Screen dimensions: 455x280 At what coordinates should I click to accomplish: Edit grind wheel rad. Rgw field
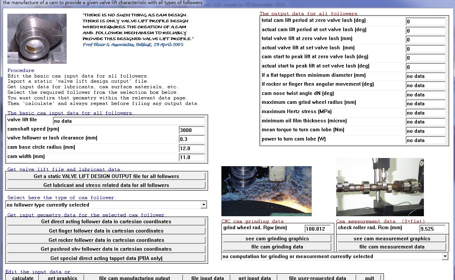click(318, 229)
